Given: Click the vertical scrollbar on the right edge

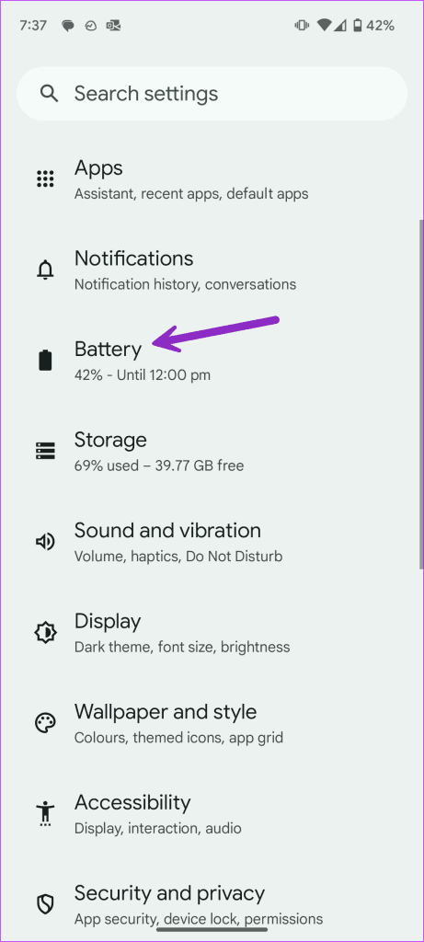Looking at the screenshot, I should (421, 394).
